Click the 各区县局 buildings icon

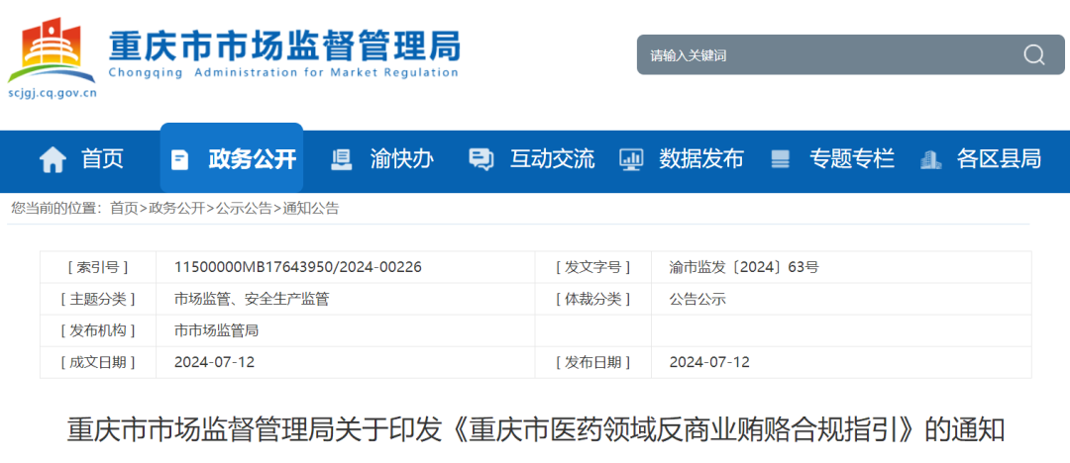coord(930,159)
